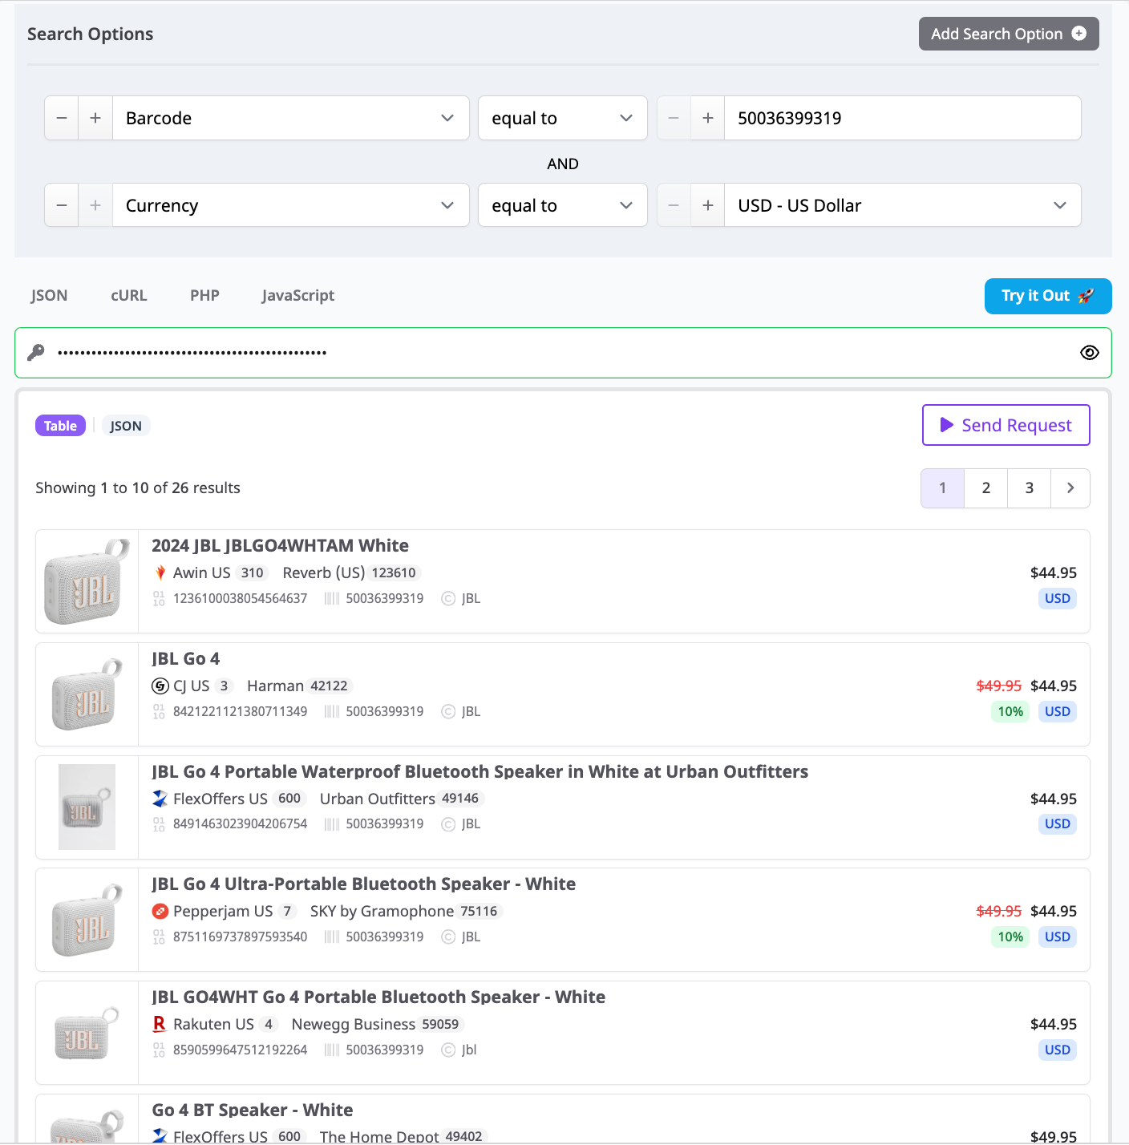Add a row using the Barcode row's plus
Image resolution: width=1129 pixels, height=1145 pixels.
95,118
